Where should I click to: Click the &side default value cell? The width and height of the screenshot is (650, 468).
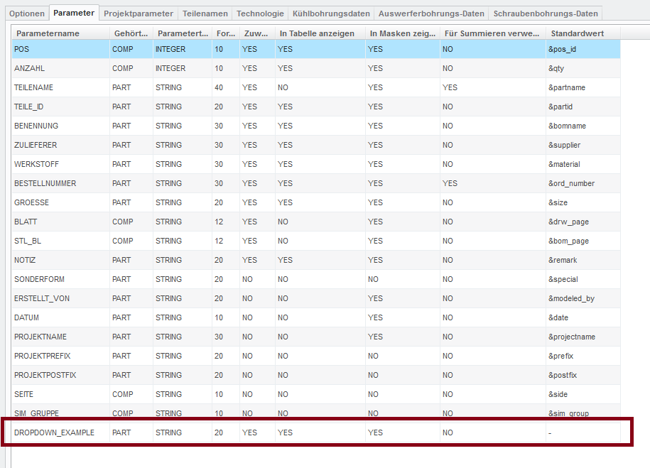[x=583, y=394]
